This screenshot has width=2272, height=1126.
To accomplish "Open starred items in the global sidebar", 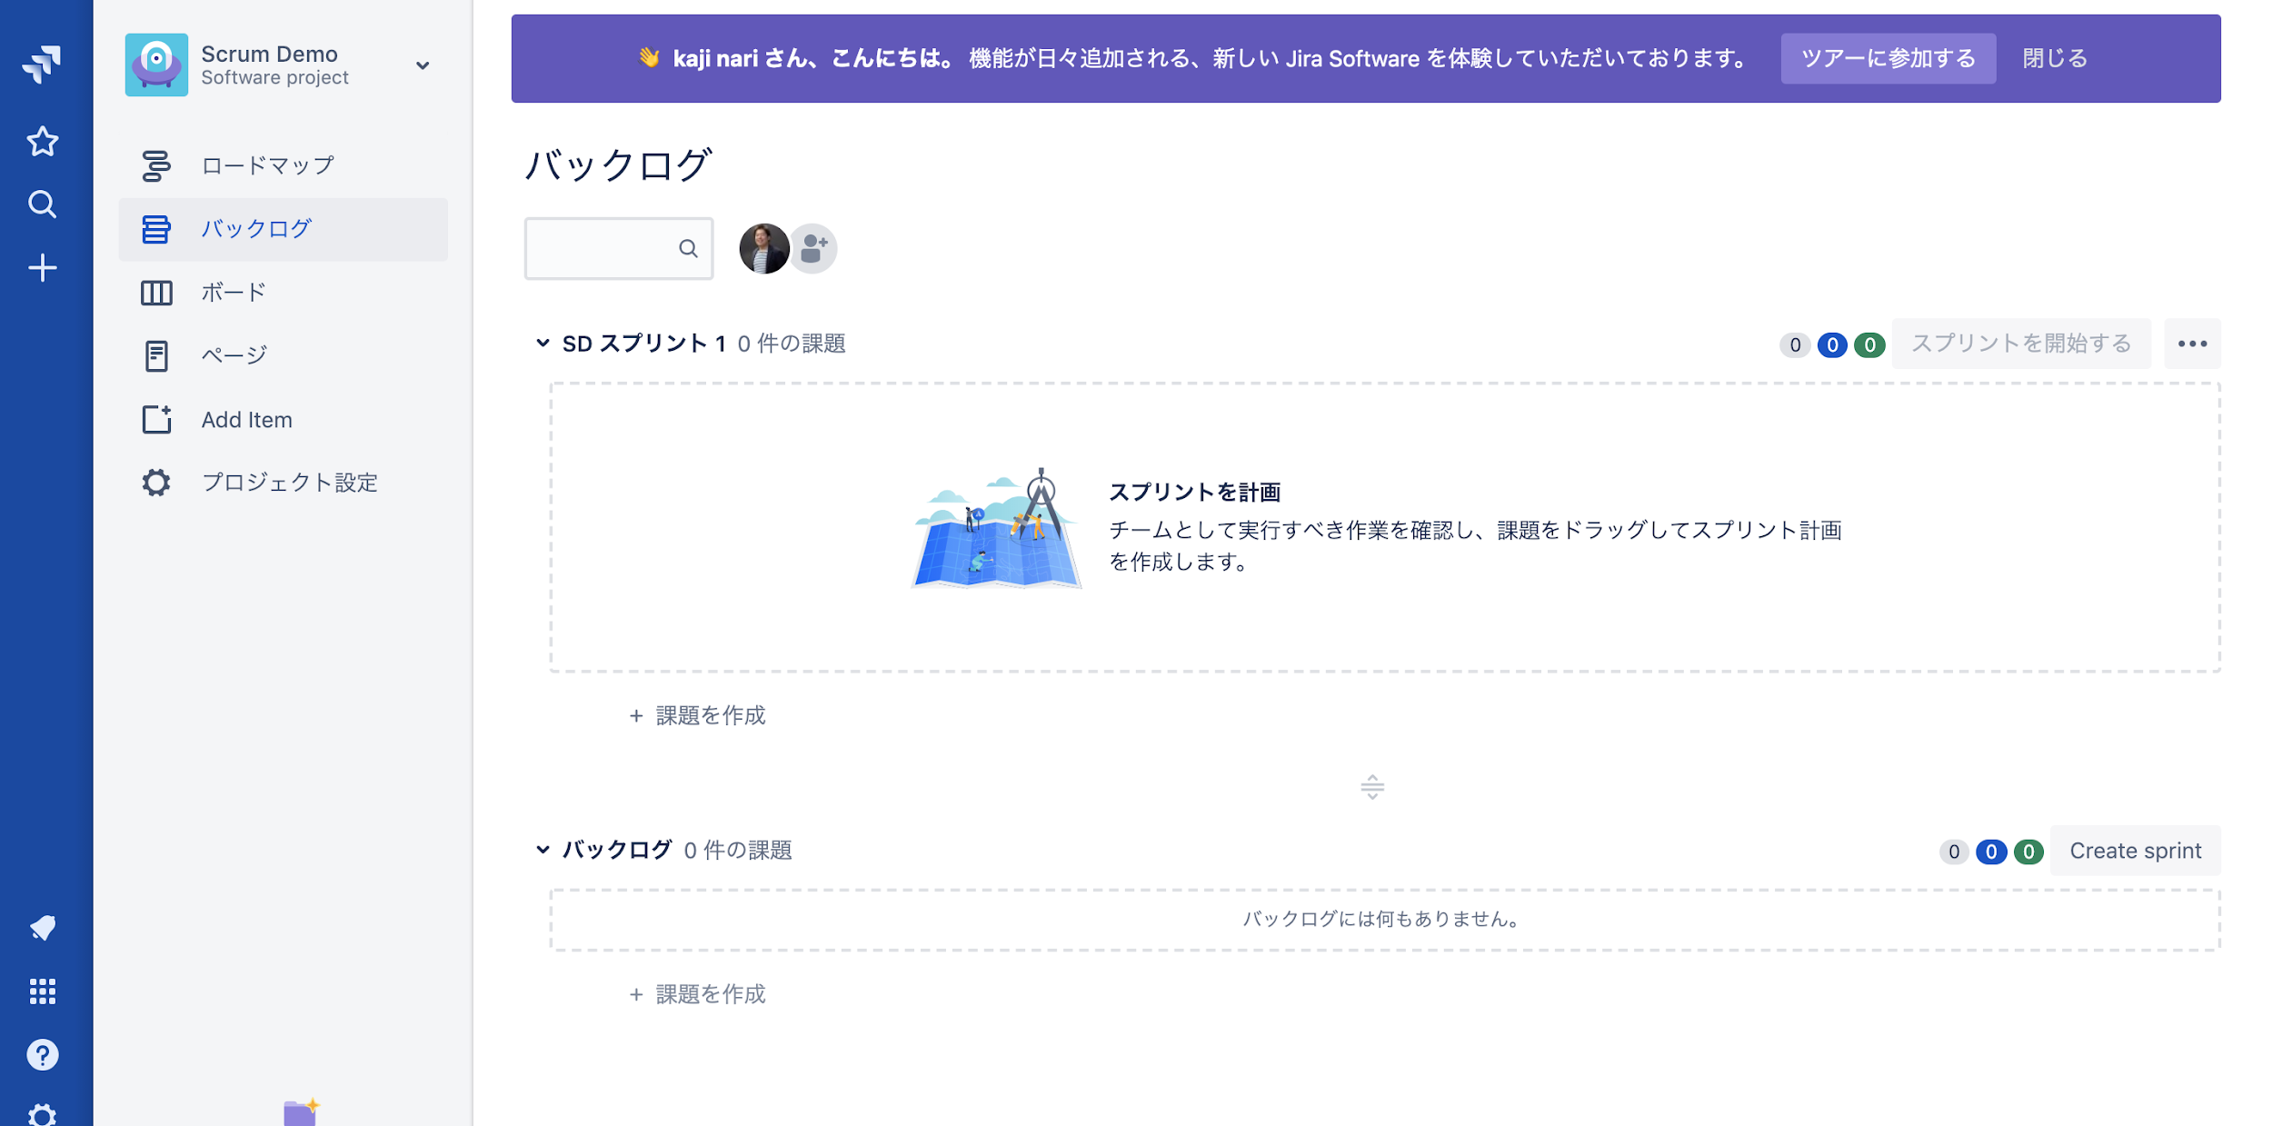I will [42, 142].
